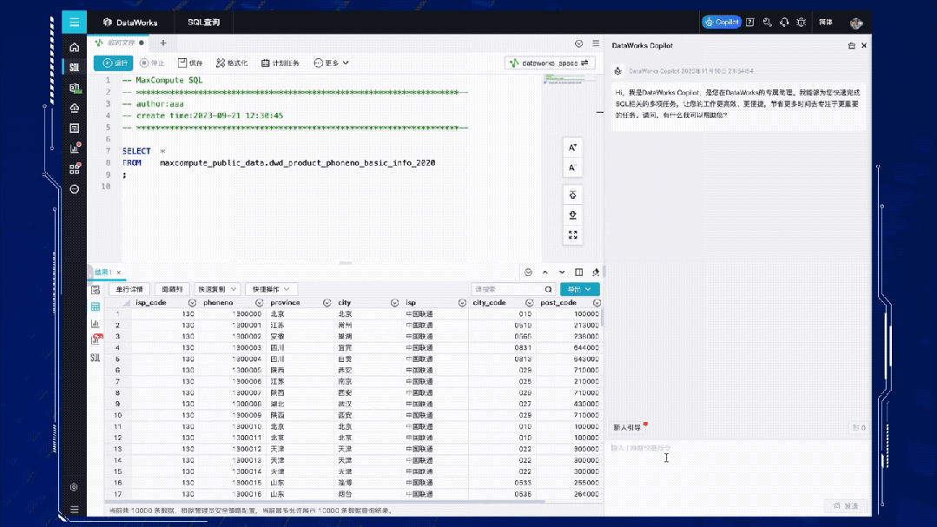
Task: Click the settings gear in left sidebar
Action: click(x=74, y=487)
